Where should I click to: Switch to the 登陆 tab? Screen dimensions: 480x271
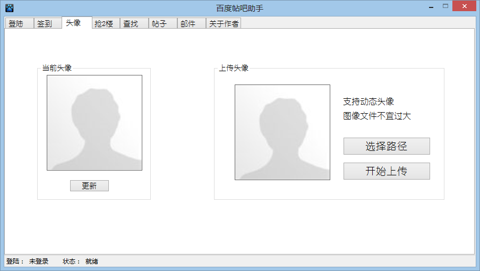tap(19, 23)
